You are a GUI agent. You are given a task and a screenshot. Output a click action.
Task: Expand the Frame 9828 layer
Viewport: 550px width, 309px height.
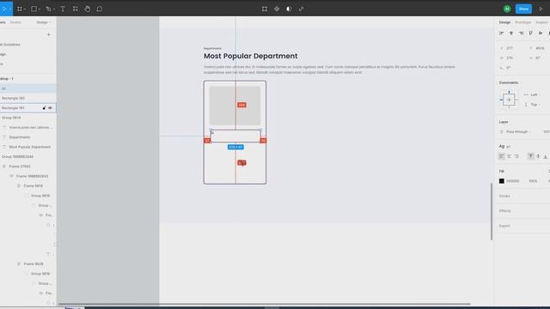click(19, 264)
